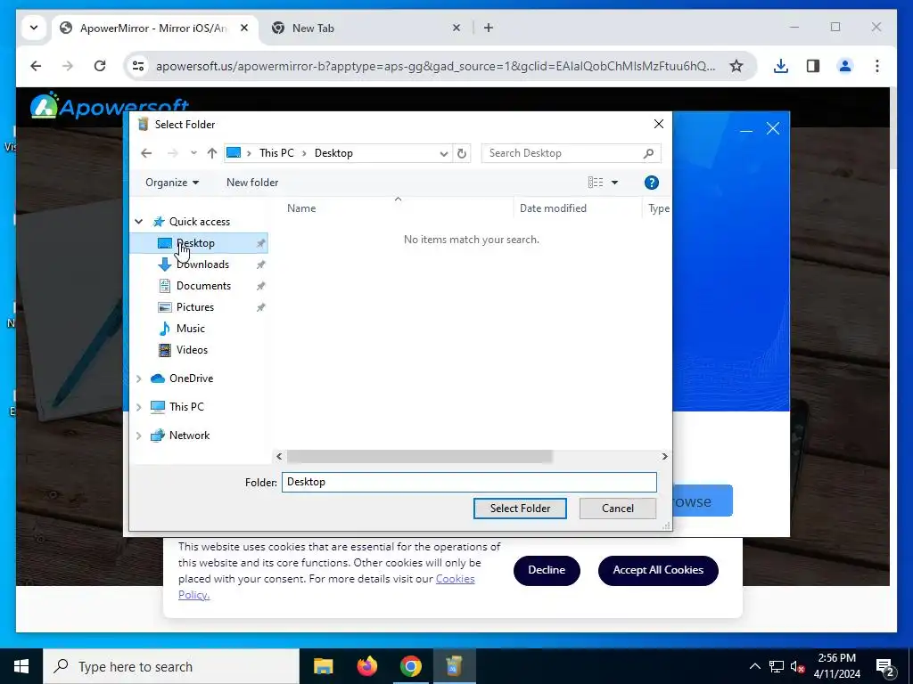The height and width of the screenshot is (684, 913).
Task: Expand the OneDrive tree node
Action: point(138,379)
